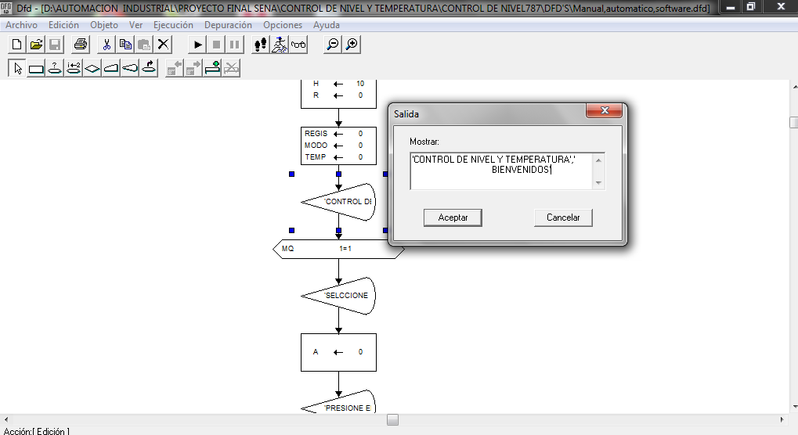Open the Objeto menu
This screenshot has height=435, width=798.
click(104, 25)
